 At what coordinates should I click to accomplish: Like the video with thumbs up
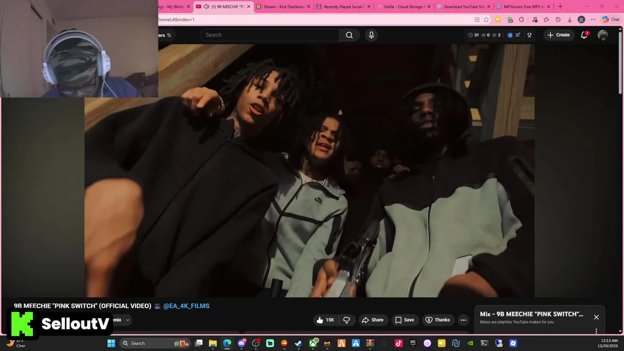(320, 320)
